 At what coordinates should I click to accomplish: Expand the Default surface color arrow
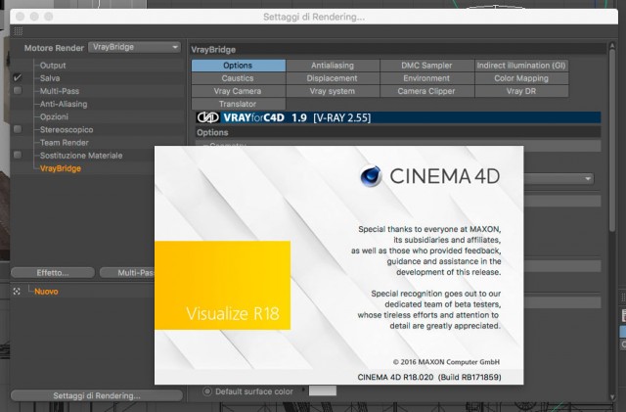pos(303,389)
